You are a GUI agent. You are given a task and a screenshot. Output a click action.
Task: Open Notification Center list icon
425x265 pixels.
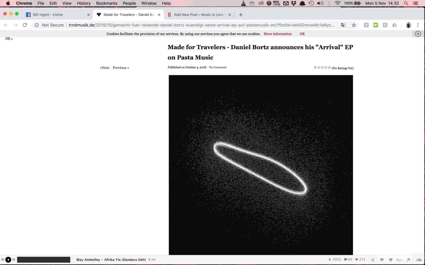(x=416, y=3)
